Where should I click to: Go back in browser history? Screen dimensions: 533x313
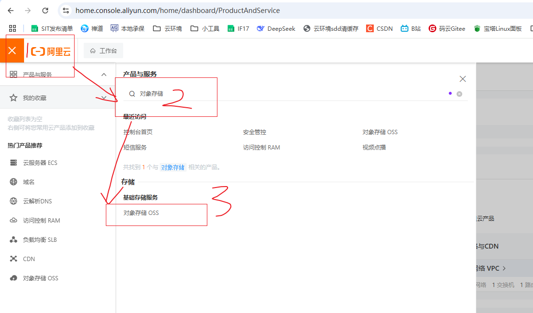coord(11,11)
